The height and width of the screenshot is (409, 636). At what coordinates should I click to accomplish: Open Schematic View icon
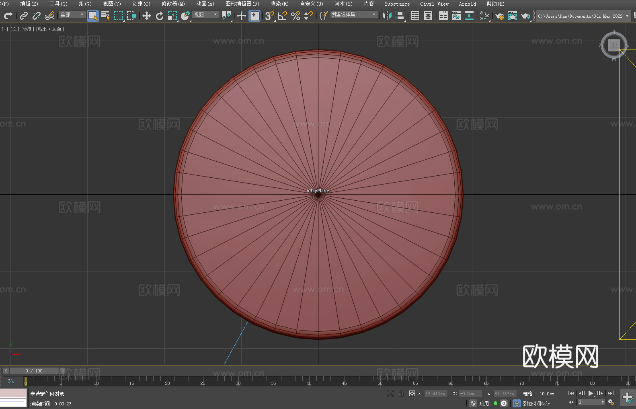[x=469, y=16]
